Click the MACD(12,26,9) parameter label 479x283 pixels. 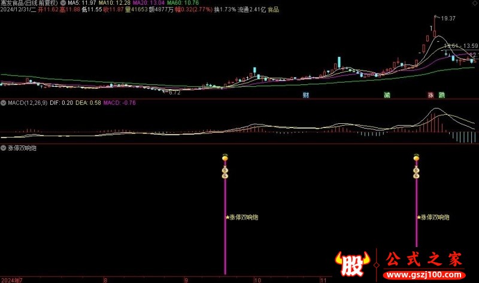point(28,103)
